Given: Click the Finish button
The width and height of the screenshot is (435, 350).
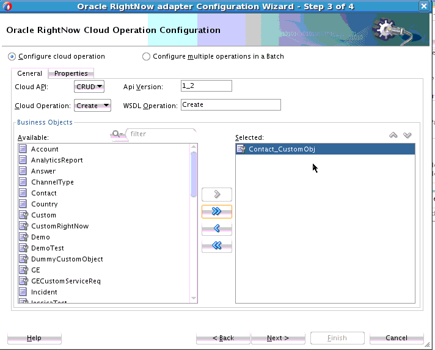Looking at the screenshot, I should [337, 338].
